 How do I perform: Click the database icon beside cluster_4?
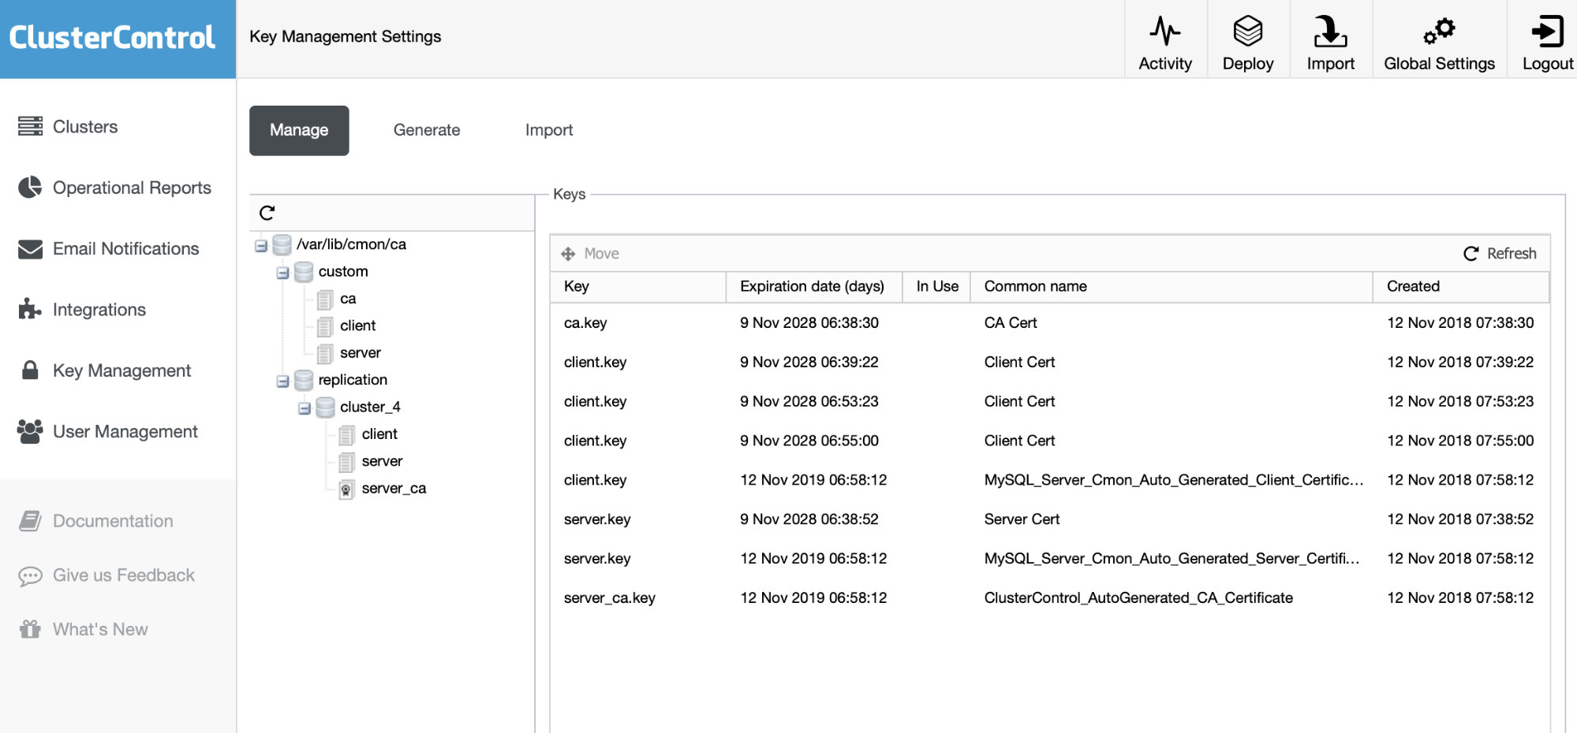[325, 407]
